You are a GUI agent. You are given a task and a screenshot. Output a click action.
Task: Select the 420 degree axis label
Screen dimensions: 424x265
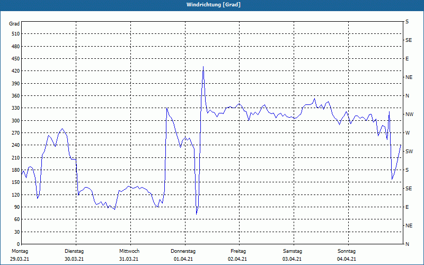(x=16, y=71)
